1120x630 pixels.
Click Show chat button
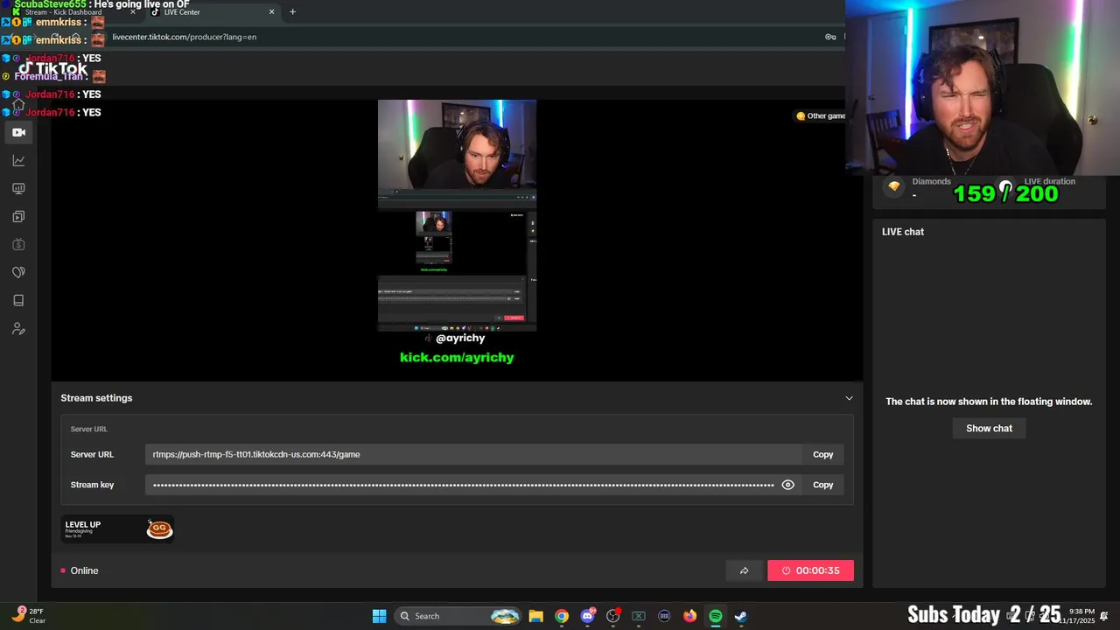click(x=989, y=428)
